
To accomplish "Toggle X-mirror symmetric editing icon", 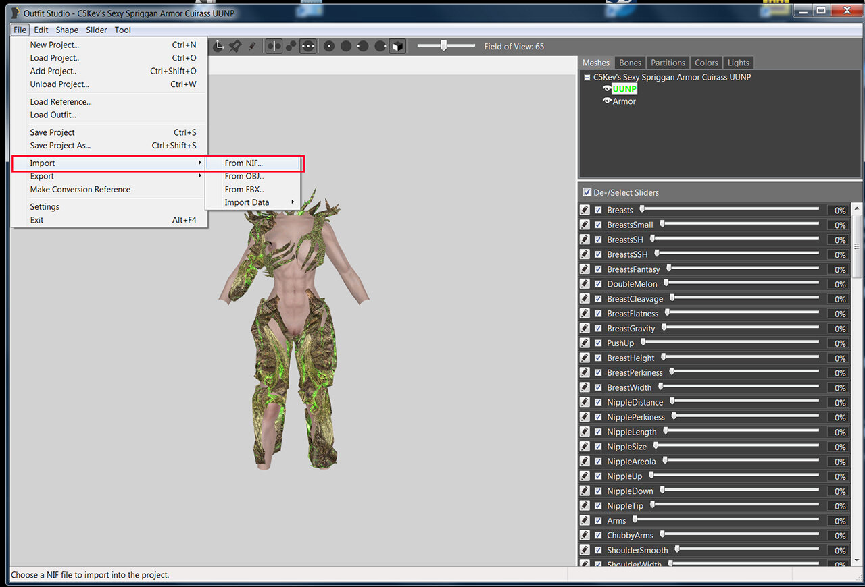I will pos(274,46).
